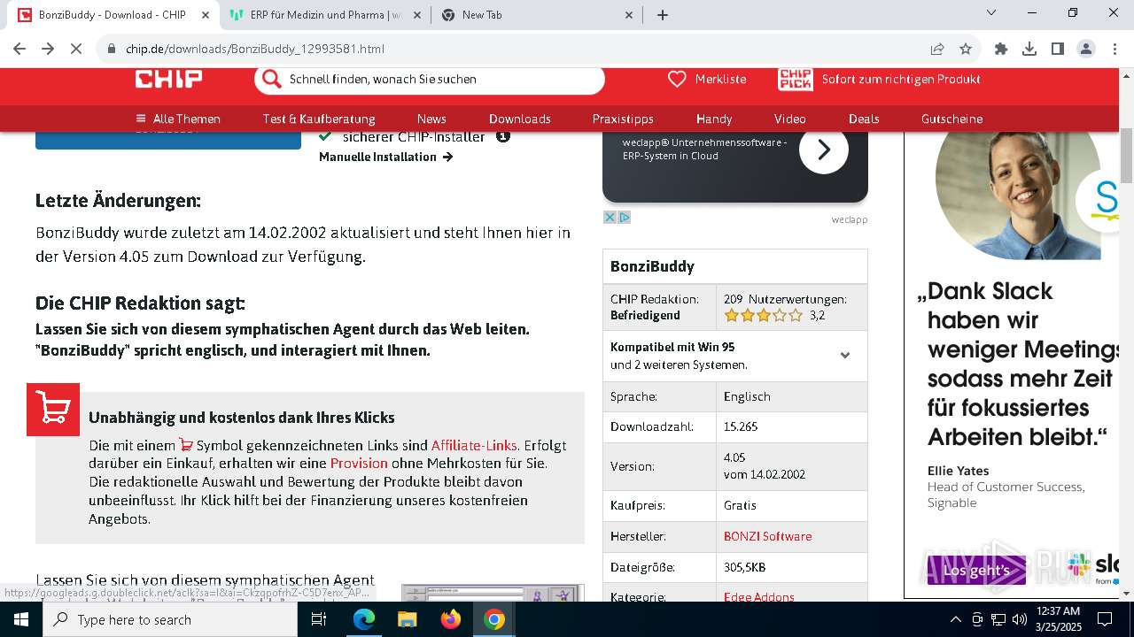
Task: Open the Chrome tab search dropdown
Action: 991,12
